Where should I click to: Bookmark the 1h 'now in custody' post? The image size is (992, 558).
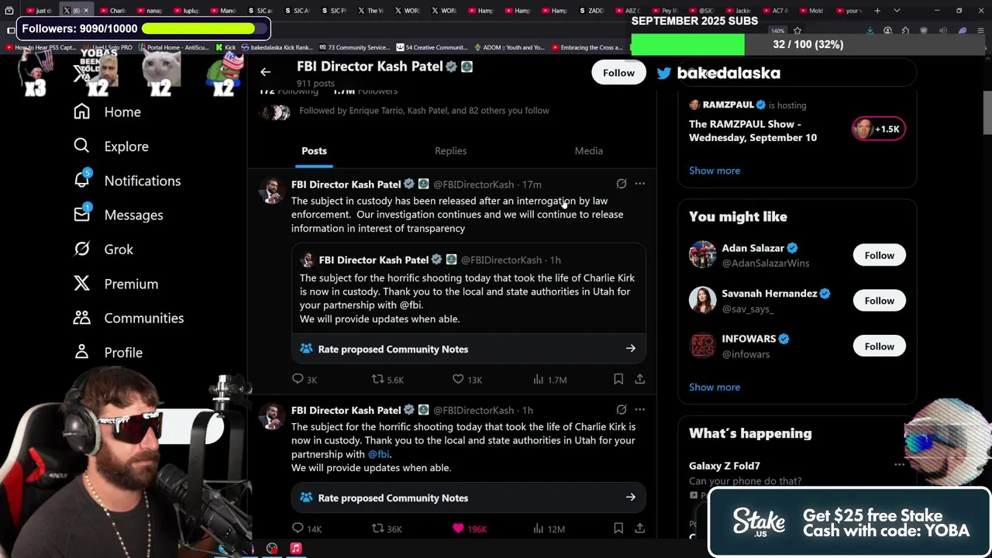[x=618, y=529]
